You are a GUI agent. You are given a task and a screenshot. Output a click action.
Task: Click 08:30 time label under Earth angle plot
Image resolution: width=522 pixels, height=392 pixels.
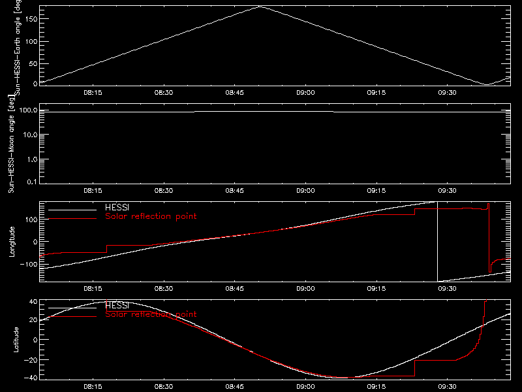(x=164, y=92)
